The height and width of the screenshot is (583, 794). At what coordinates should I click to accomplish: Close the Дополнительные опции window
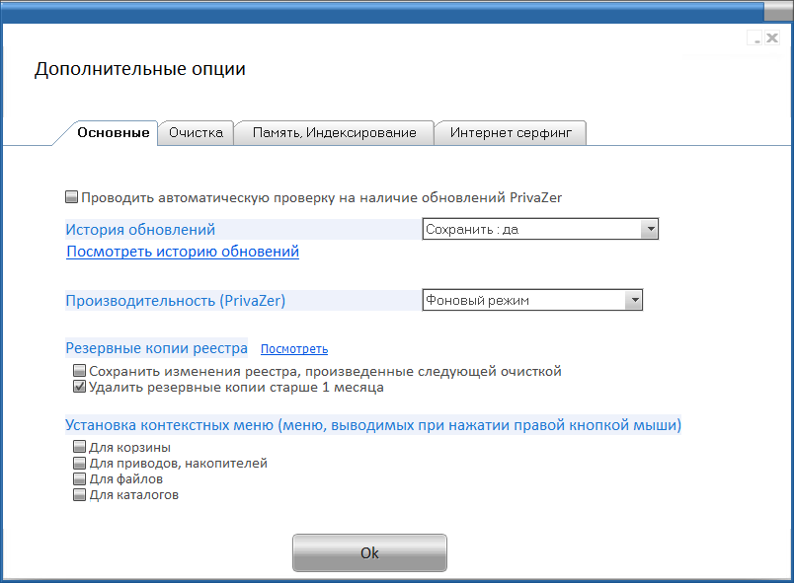click(771, 37)
